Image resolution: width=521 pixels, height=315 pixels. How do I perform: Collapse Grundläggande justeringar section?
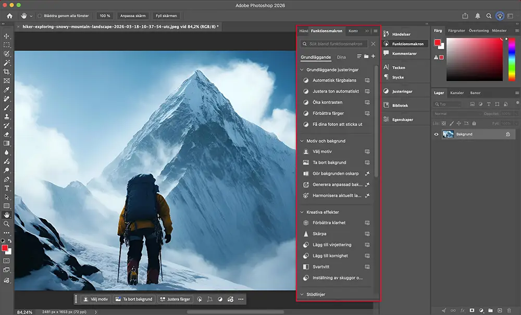(x=302, y=70)
